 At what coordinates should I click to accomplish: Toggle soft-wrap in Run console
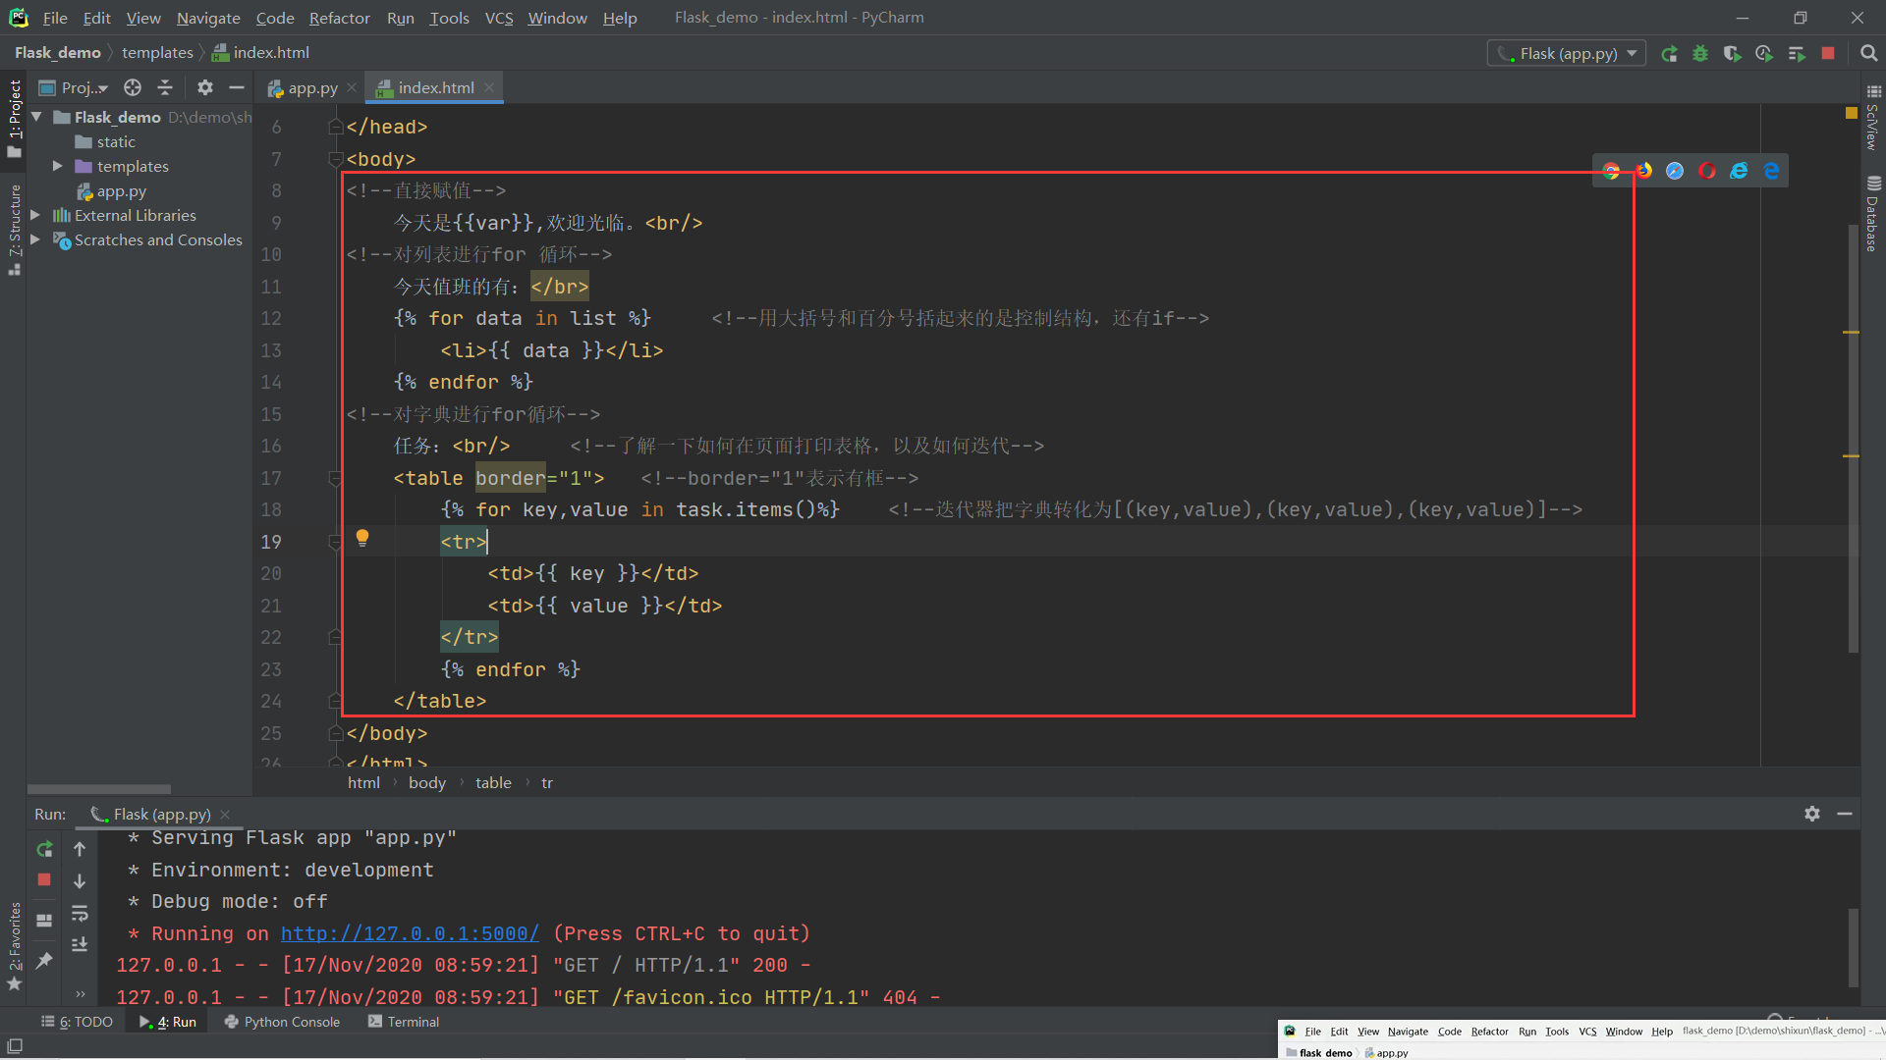(x=80, y=914)
